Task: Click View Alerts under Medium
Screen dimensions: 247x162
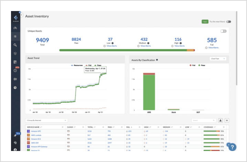Action: click(146, 46)
